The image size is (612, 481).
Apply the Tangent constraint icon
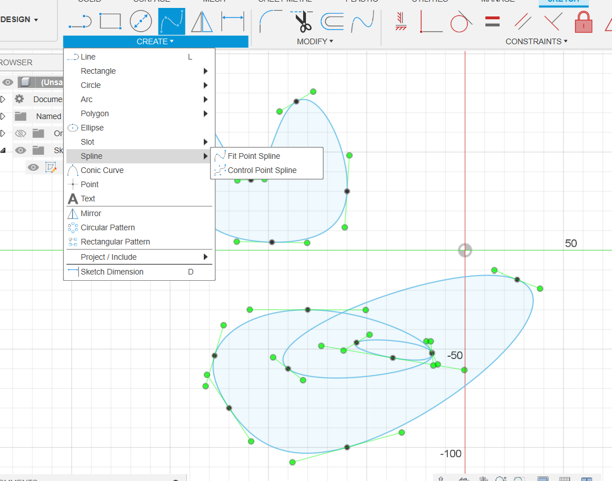tap(462, 22)
